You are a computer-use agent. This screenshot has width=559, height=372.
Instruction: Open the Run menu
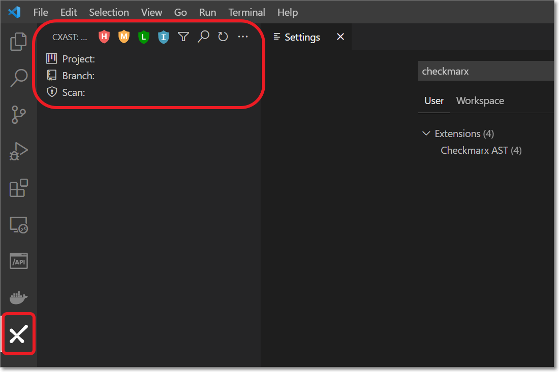207,12
